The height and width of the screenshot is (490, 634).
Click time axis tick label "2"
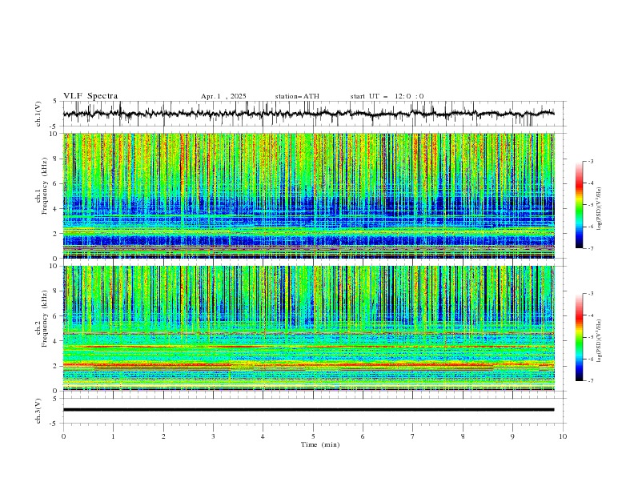(x=163, y=436)
